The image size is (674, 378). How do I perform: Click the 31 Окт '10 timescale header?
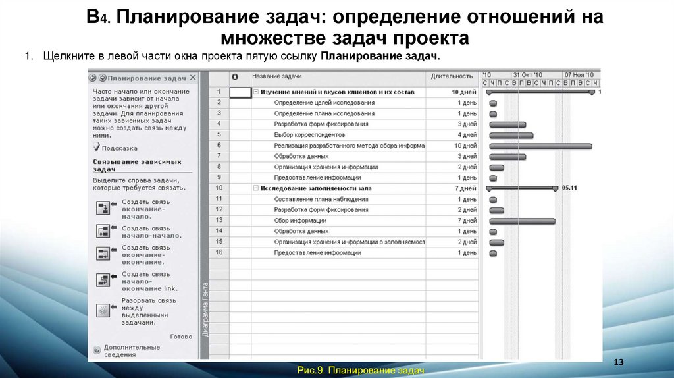(x=528, y=75)
